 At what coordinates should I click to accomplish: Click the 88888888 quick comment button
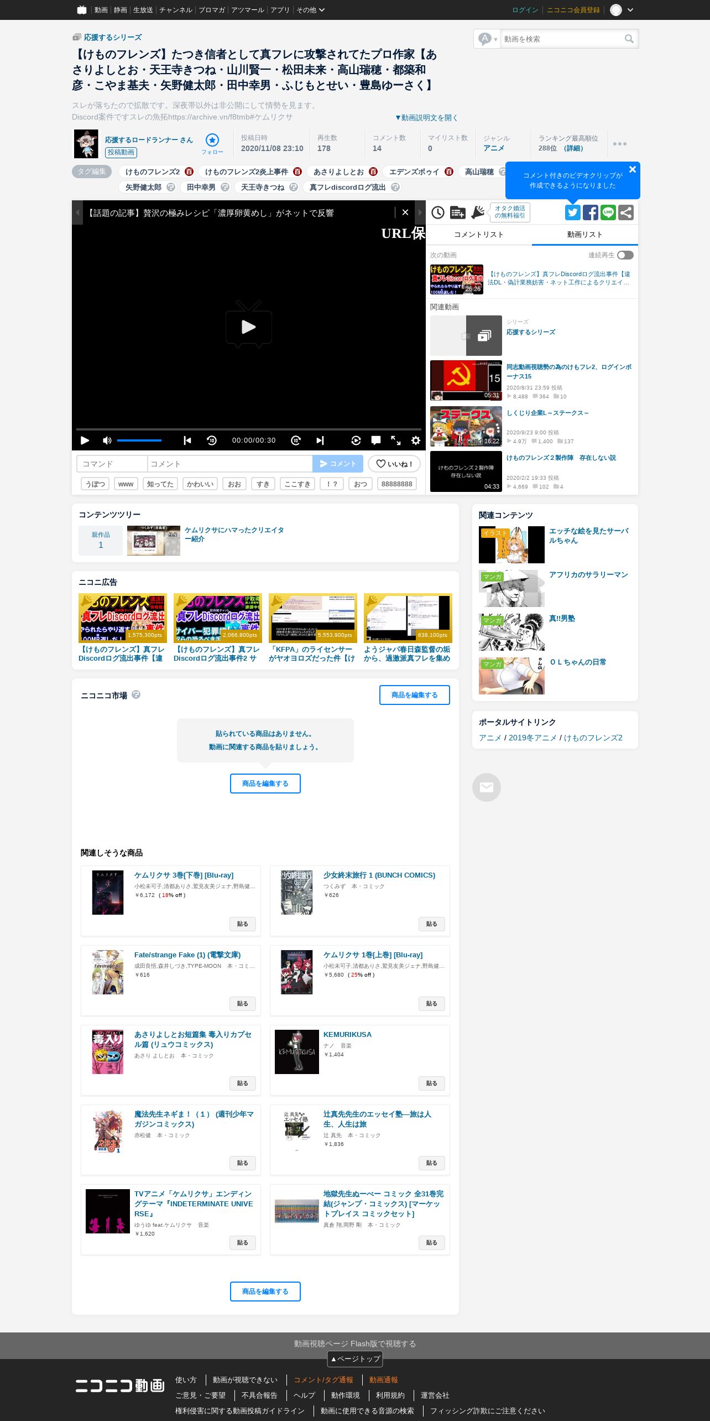[x=396, y=484]
